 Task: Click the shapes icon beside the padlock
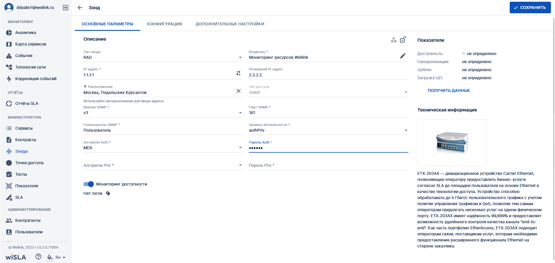[394, 40]
